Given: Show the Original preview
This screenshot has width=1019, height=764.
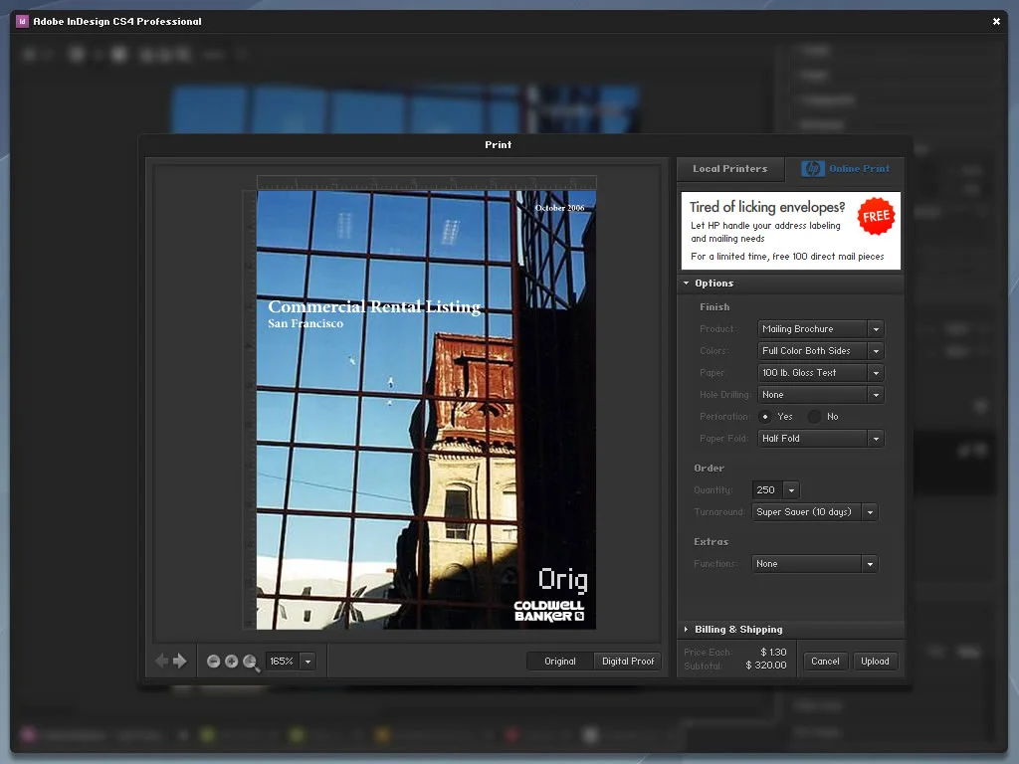Looking at the screenshot, I should click(x=560, y=662).
